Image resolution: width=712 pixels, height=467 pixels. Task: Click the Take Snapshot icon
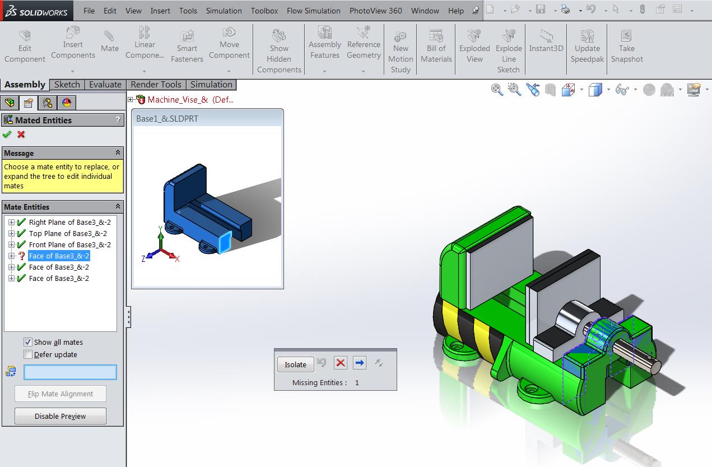(x=626, y=36)
